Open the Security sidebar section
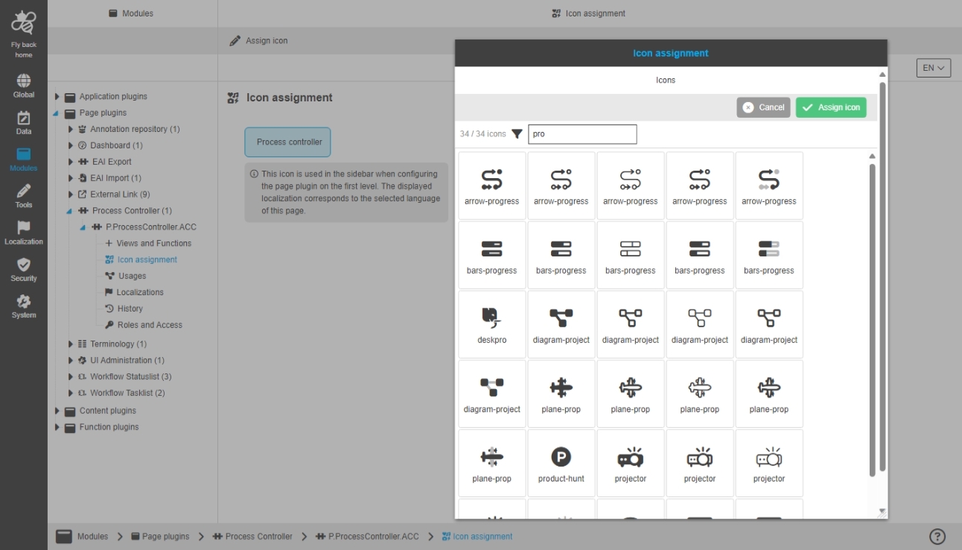 (x=24, y=270)
